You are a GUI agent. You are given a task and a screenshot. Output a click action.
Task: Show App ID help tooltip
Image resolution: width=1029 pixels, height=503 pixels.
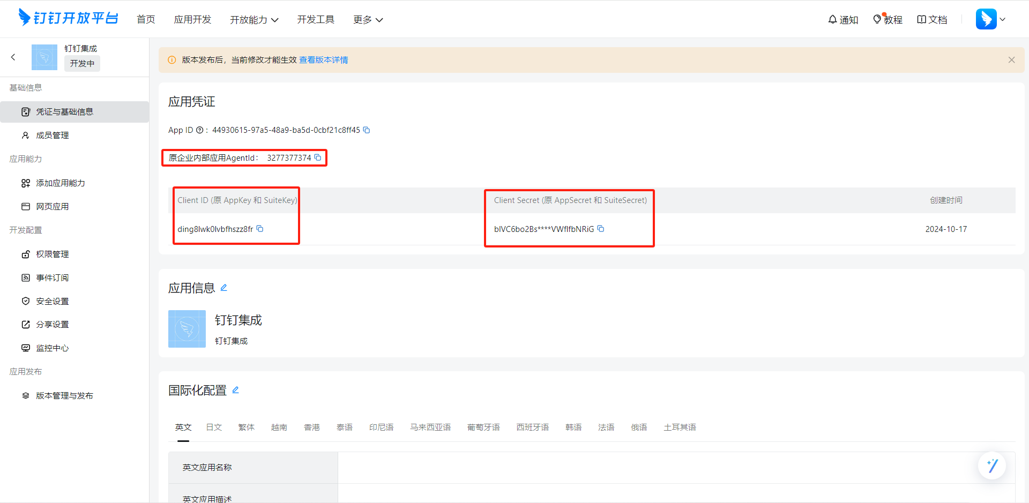click(x=199, y=130)
